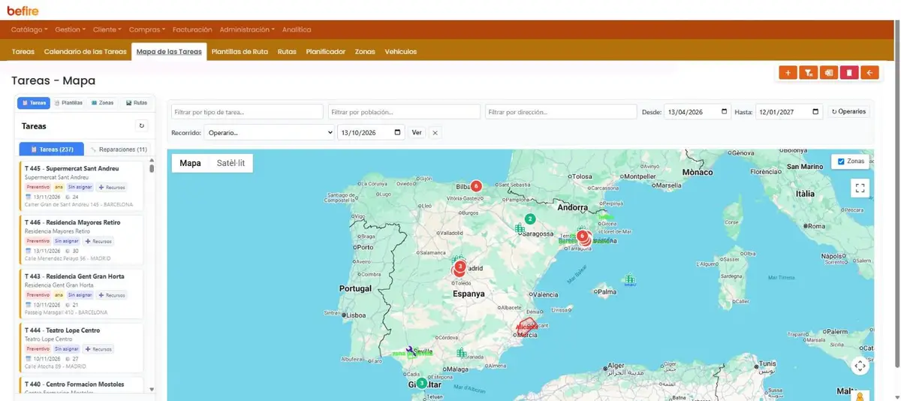The width and height of the screenshot is (901, 401).
Task: Click red cluster marker 6 near Barcelona
Action: 582,236
